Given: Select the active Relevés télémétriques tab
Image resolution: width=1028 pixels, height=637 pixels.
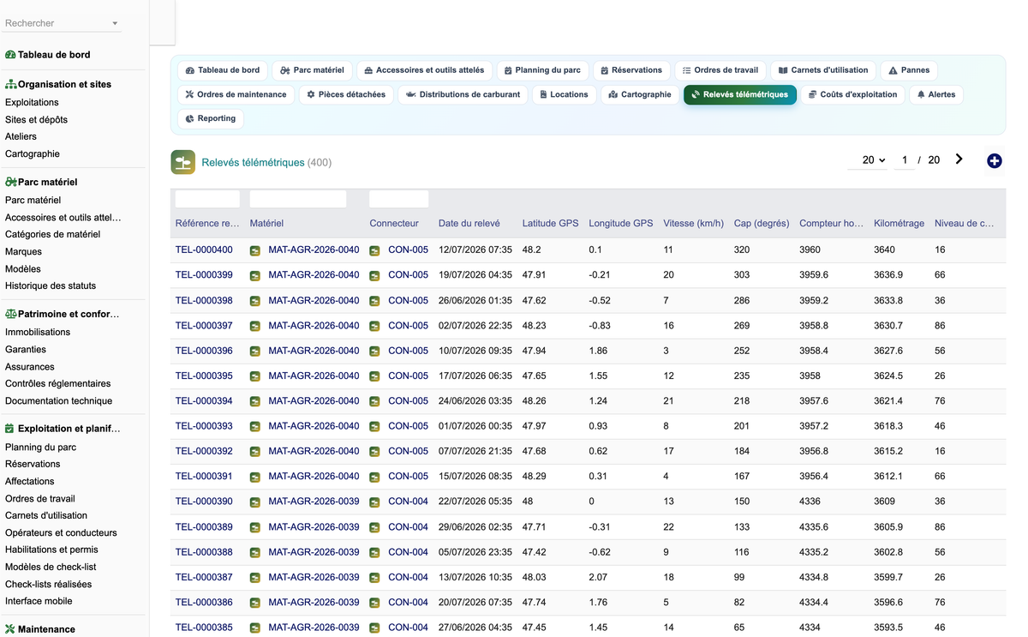Looking at the screenshot, I should tap(740, 94).
